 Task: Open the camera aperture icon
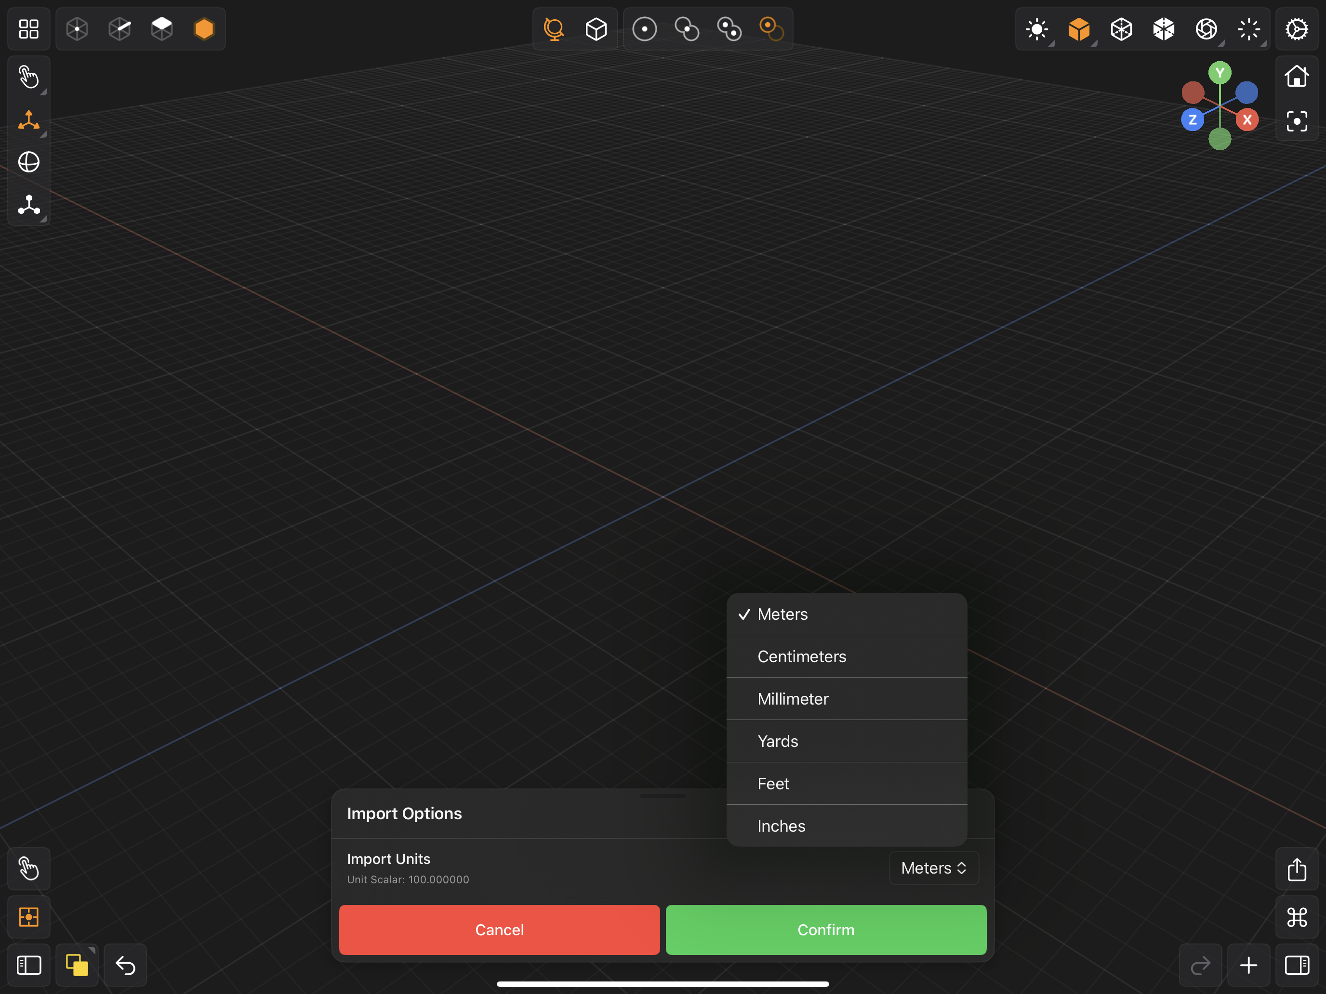pyautogui.click(x=1206, y=29)
